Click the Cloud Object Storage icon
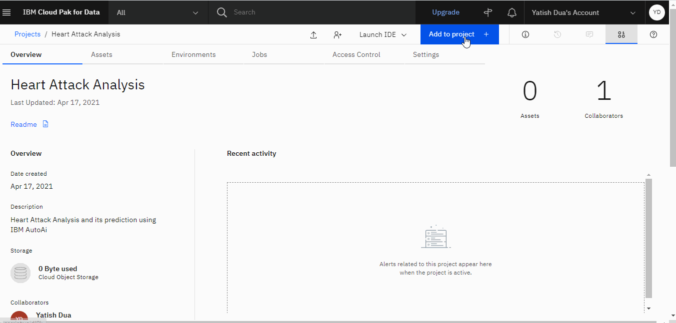676x323 pixels. tap(20, 273)
